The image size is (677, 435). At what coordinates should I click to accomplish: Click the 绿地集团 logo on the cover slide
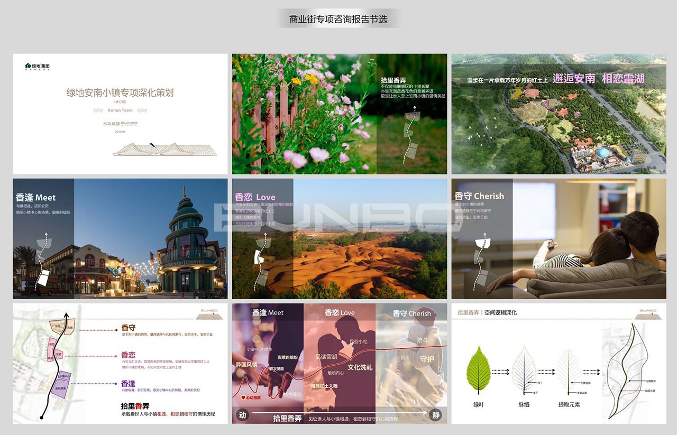[x=38, y=67]
